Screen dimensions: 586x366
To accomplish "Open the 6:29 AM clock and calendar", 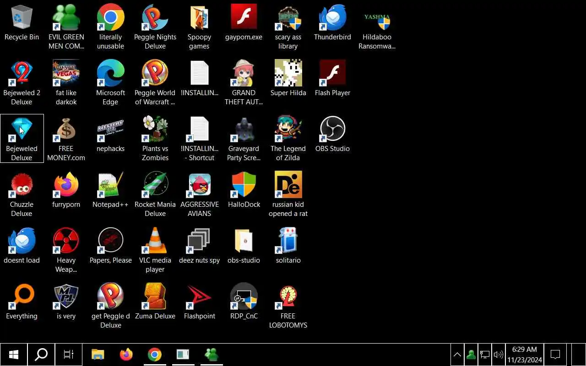I will [524, 355].
